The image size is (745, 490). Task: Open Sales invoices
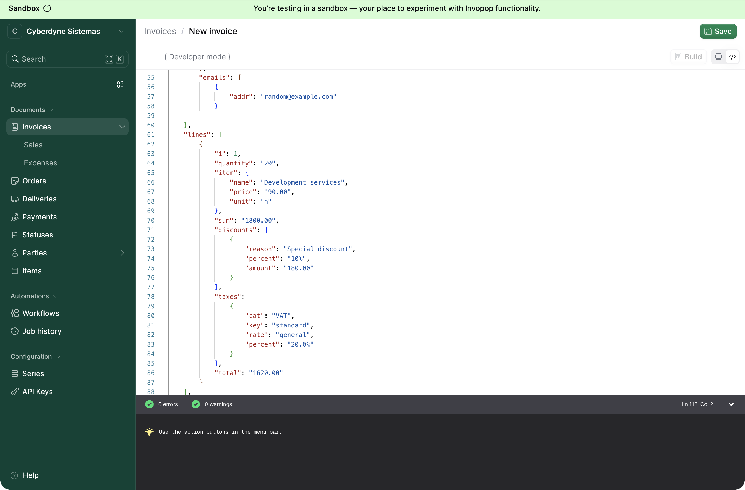tap(33, 145)
